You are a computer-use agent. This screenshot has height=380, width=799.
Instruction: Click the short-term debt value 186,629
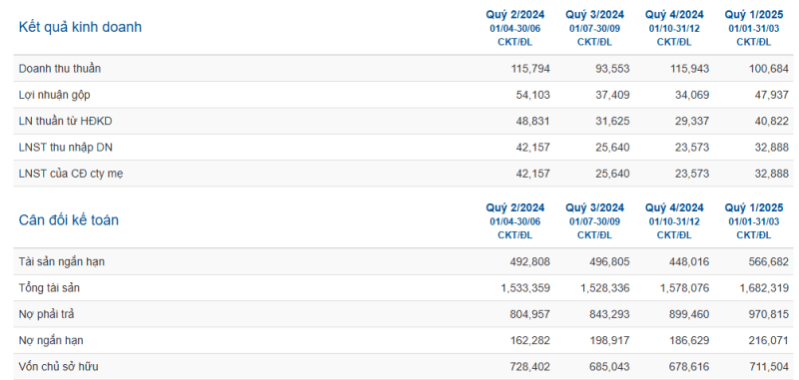coord(689,341)
